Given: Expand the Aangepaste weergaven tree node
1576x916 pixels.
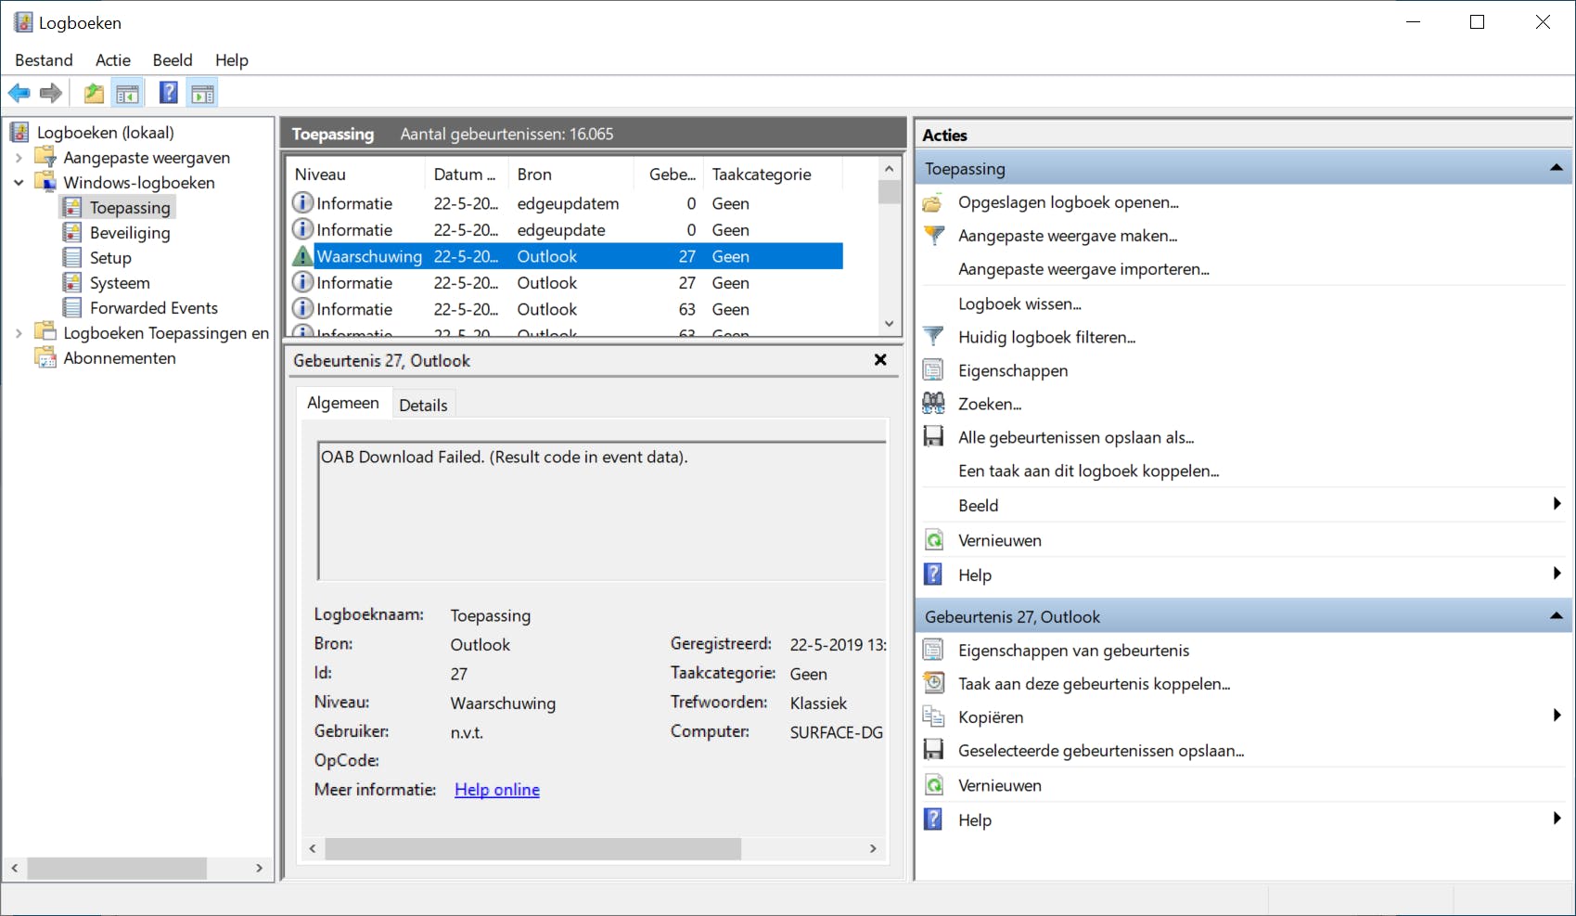Looking at the screenshot, I should pyautogui.click(x=19, y=158).
